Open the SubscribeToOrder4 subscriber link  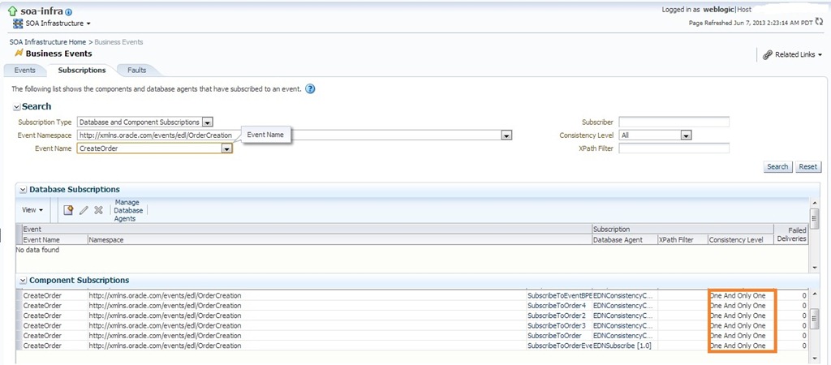point(556,305)
